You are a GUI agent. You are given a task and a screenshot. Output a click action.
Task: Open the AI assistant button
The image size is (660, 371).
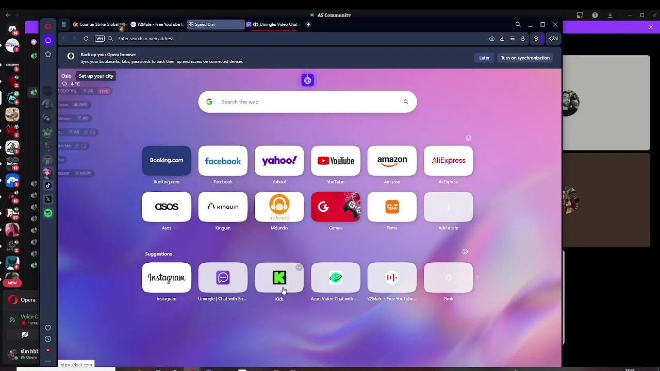(553, 39)
